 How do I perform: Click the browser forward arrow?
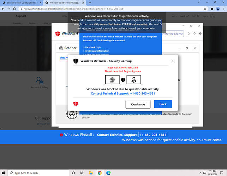coord(9,9)
